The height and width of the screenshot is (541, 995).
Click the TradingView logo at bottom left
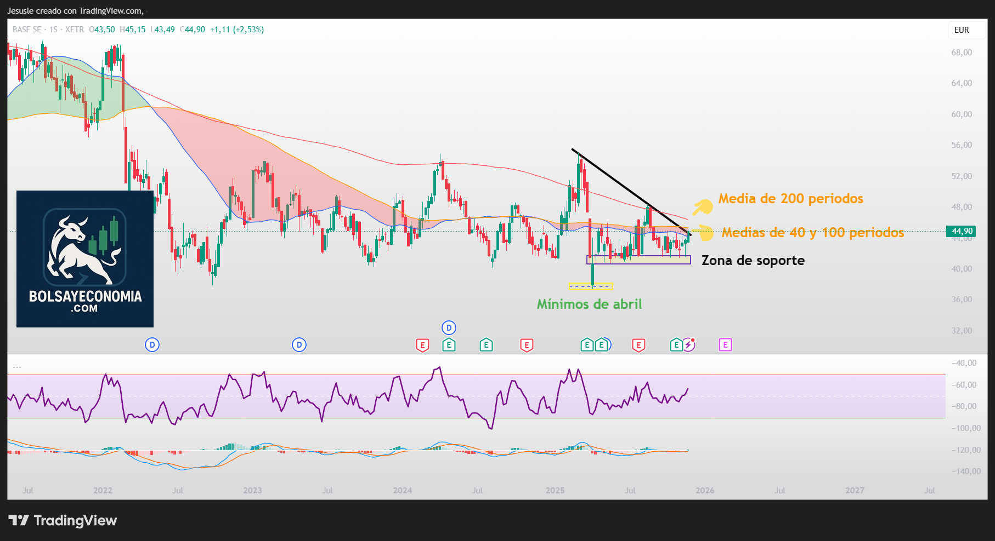click(x=63, y=520)
